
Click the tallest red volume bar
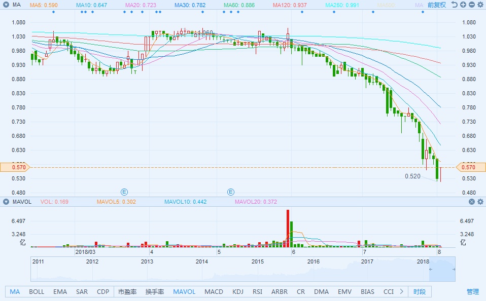point(288,229)
